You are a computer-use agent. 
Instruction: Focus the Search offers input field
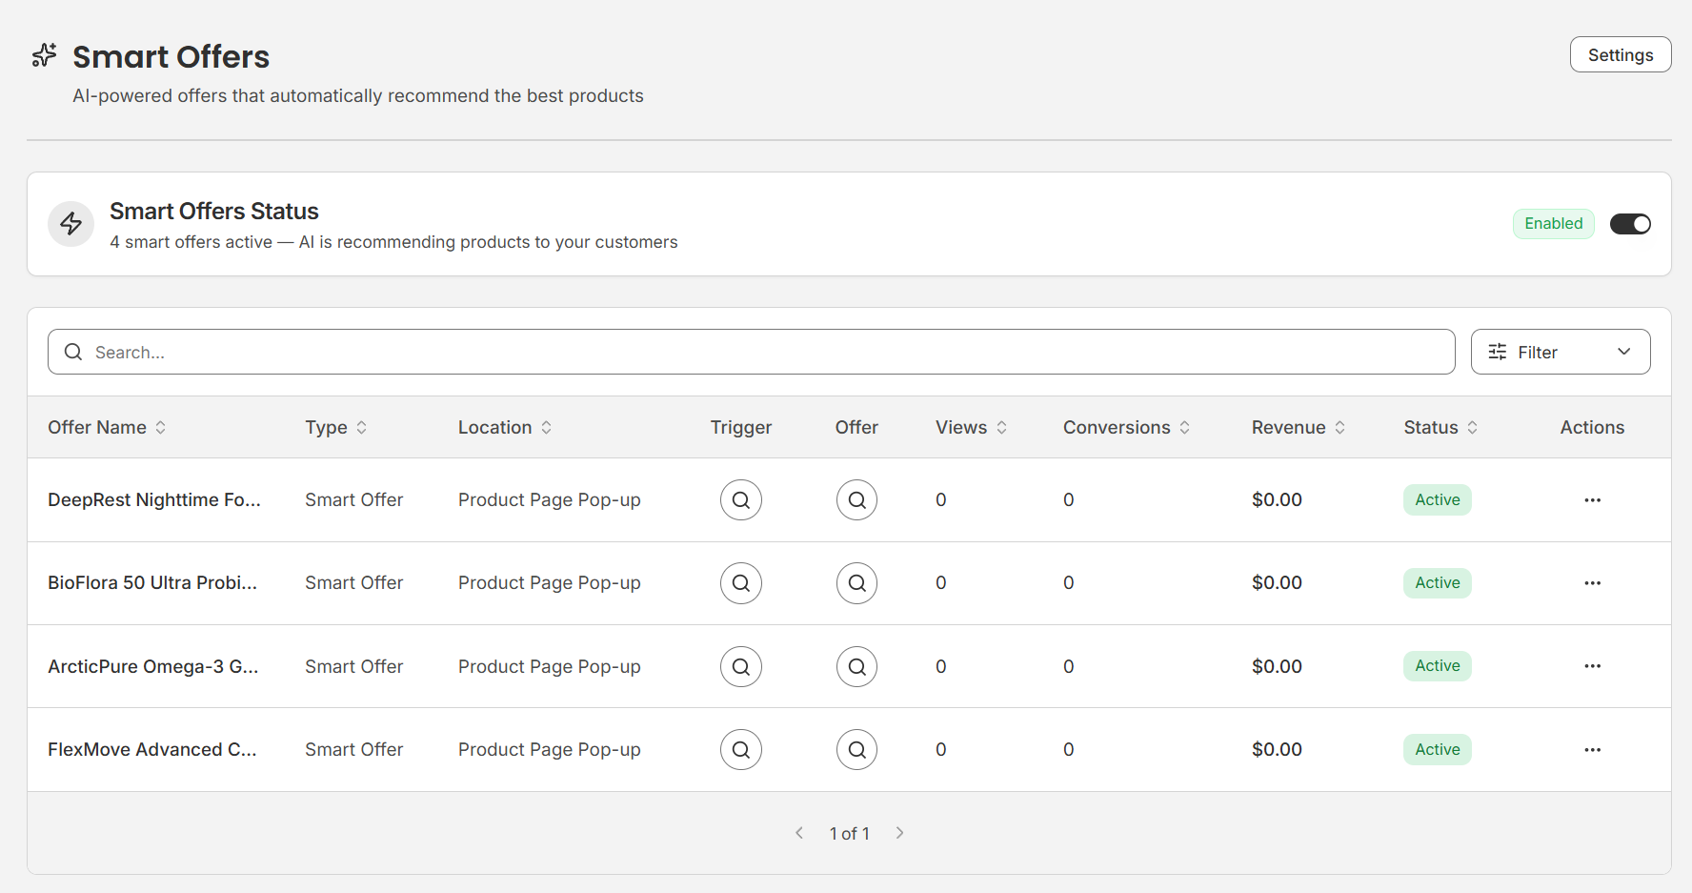pos(752,352)
